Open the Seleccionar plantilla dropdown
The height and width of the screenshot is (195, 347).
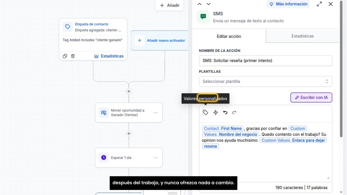[266, 81]
